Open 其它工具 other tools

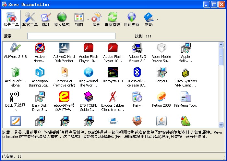click(30, 20)
